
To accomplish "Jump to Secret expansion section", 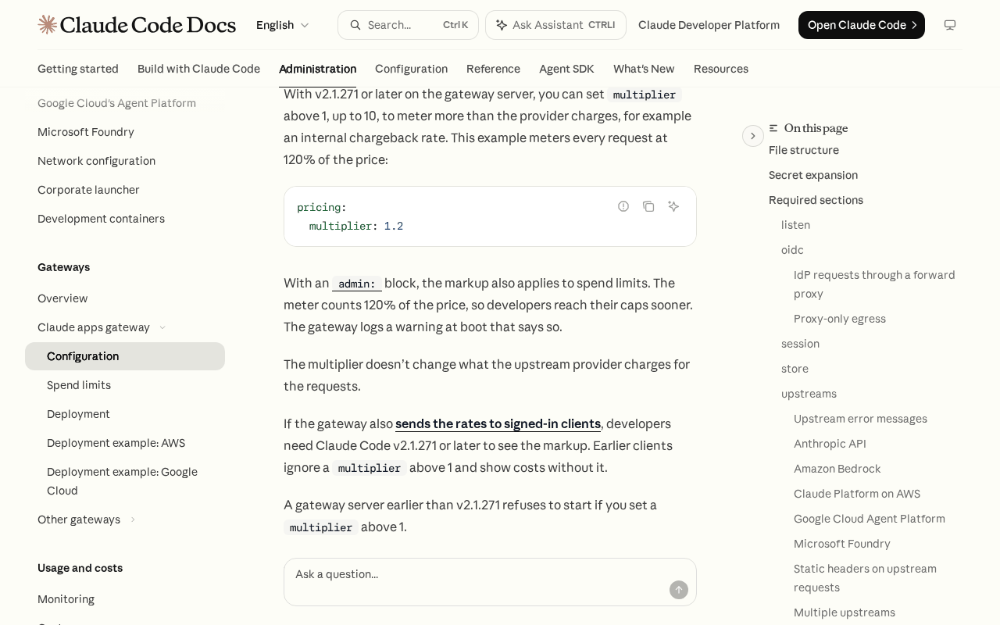I will point(813,175).
